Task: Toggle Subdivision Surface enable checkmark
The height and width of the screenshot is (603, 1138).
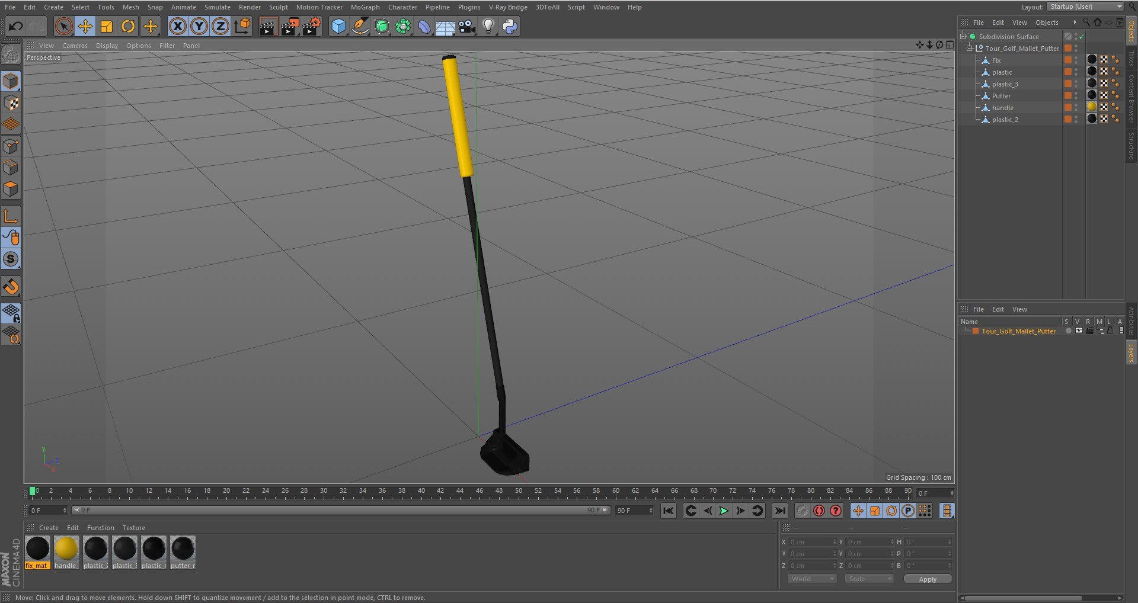Action: pyautogui.click(x=1082, y=36)
